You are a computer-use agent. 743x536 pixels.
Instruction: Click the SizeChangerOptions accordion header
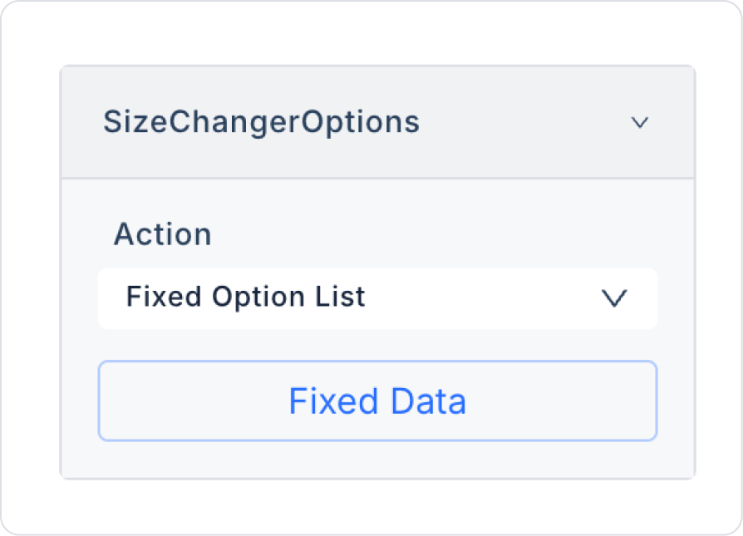coord(377,122)
